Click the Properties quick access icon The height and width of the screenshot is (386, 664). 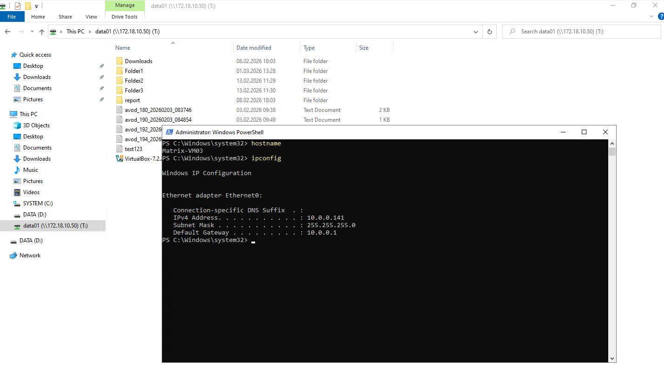coord(18,6)
